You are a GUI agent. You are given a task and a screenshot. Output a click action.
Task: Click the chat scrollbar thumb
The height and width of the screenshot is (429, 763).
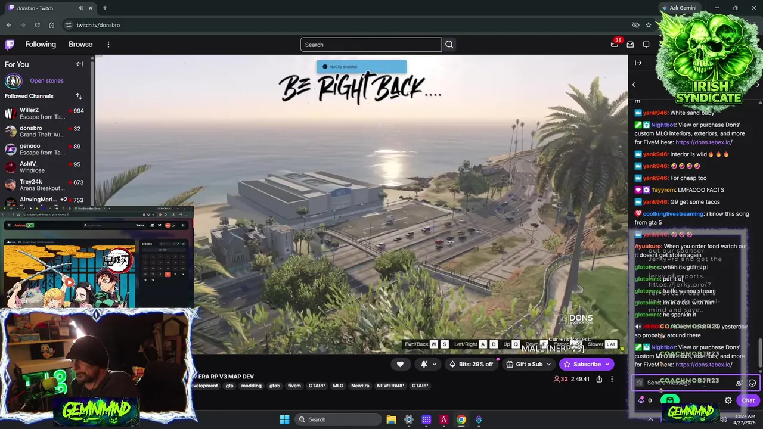pyautogui.click(x=759, y=354)
